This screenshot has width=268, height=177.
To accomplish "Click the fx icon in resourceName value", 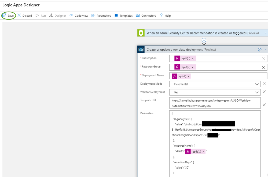I will [188, 151].
